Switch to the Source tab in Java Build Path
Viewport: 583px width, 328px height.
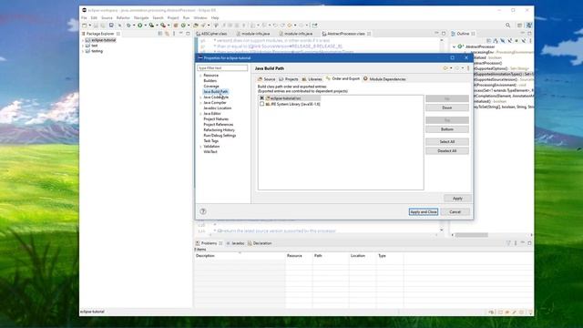(266, 79)
